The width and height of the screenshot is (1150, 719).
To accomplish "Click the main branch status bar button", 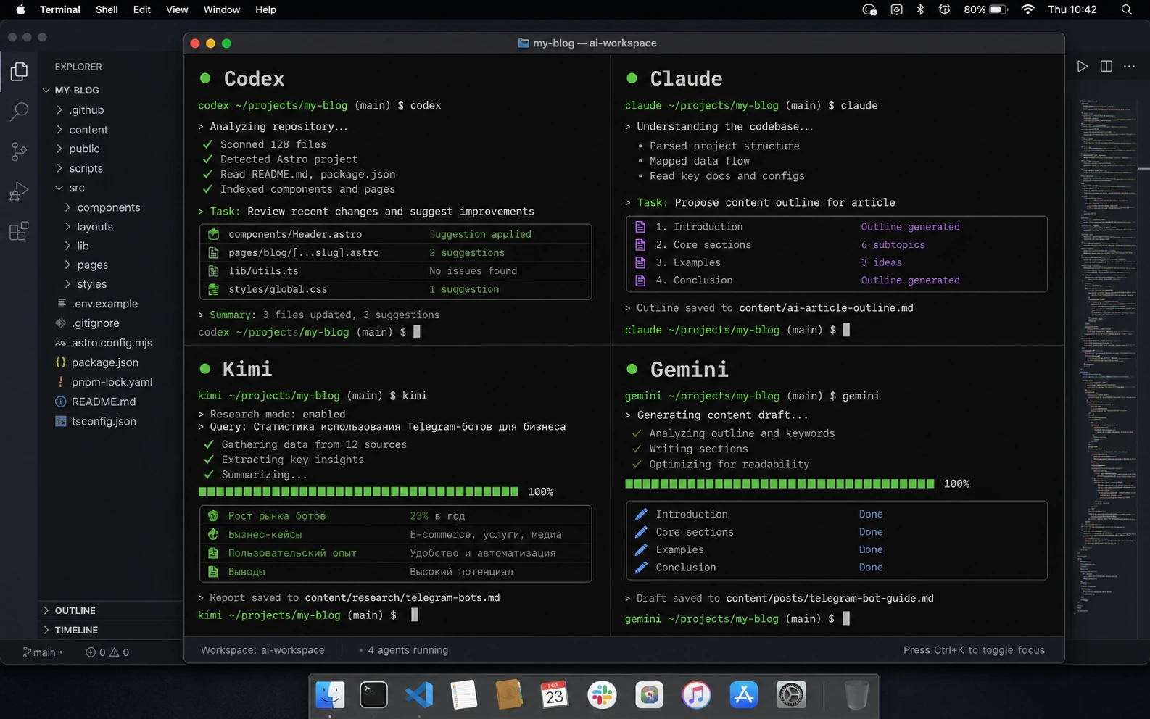I will pos(43,652).
